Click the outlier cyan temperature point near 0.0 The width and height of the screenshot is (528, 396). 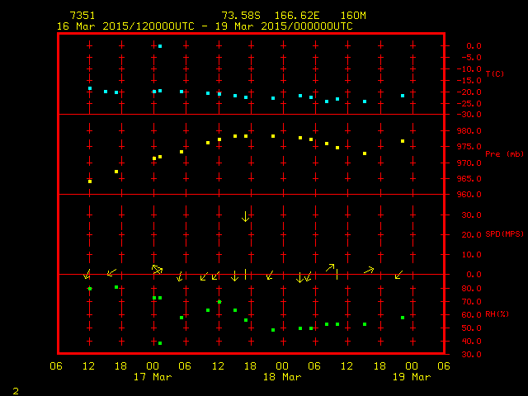(160, 46)
